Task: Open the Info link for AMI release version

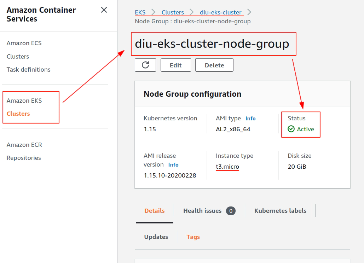Action: click(173, 165)
